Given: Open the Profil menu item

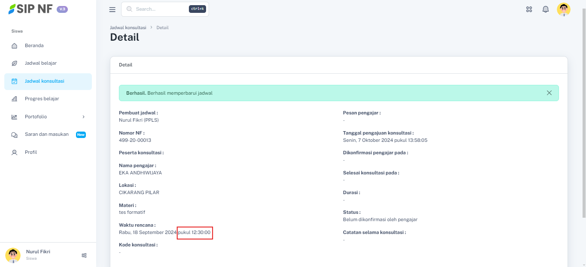Looking at the screenshot, I should coord(31,152).
